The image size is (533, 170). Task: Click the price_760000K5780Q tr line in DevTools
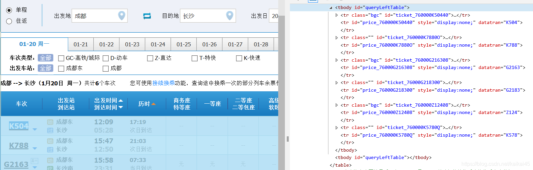[431, 135]
